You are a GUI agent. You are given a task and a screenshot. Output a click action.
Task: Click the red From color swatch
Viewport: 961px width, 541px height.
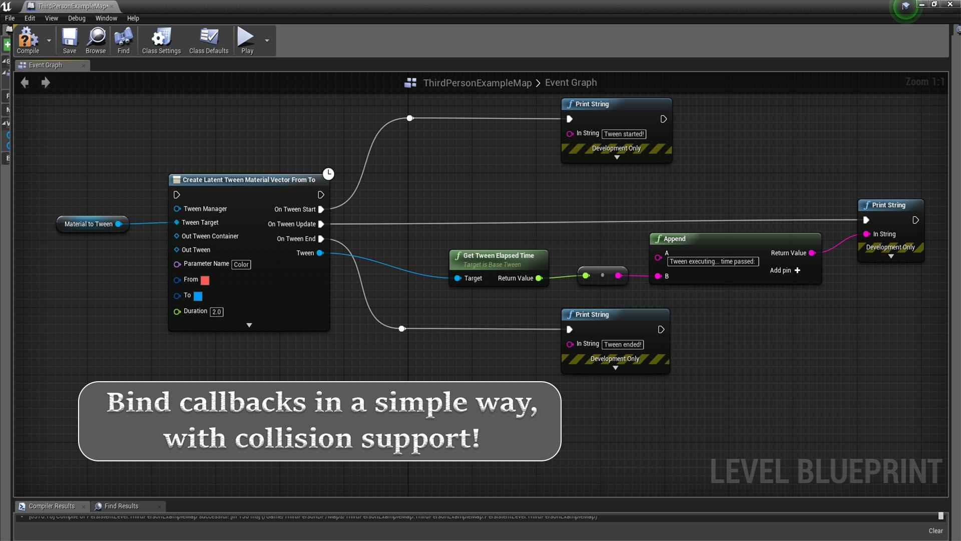[x=205, y=280]
